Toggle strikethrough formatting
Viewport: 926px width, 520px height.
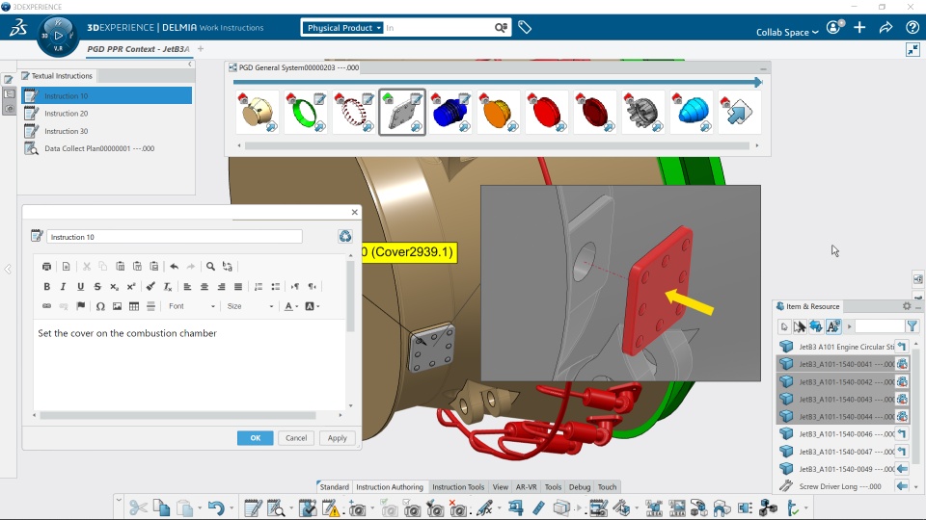97,287
